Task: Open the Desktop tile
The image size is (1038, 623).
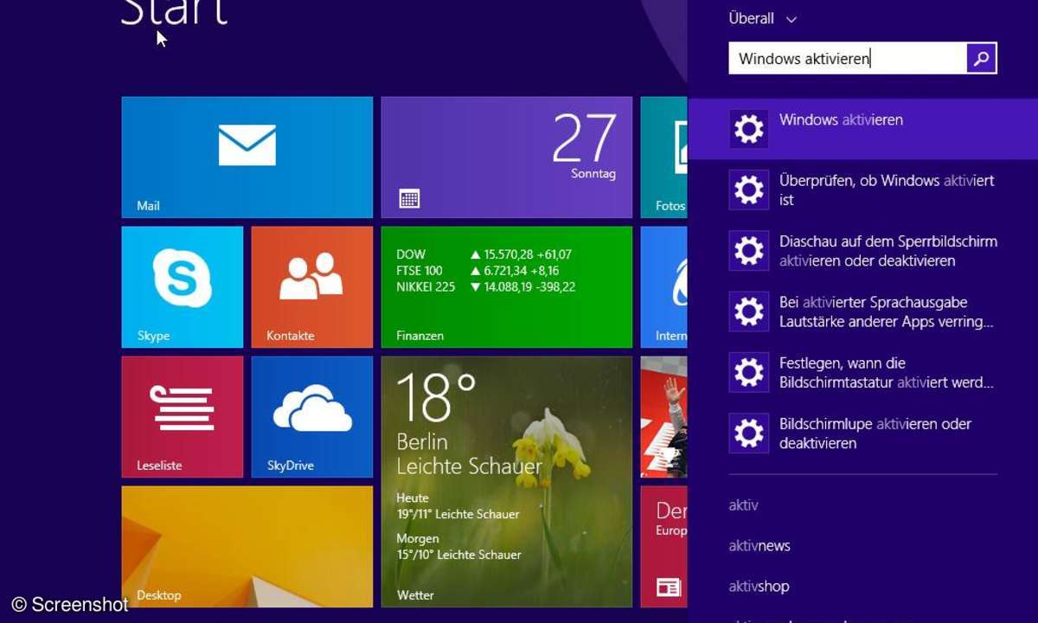Action: pyautogui.click(x=247, y=547)
